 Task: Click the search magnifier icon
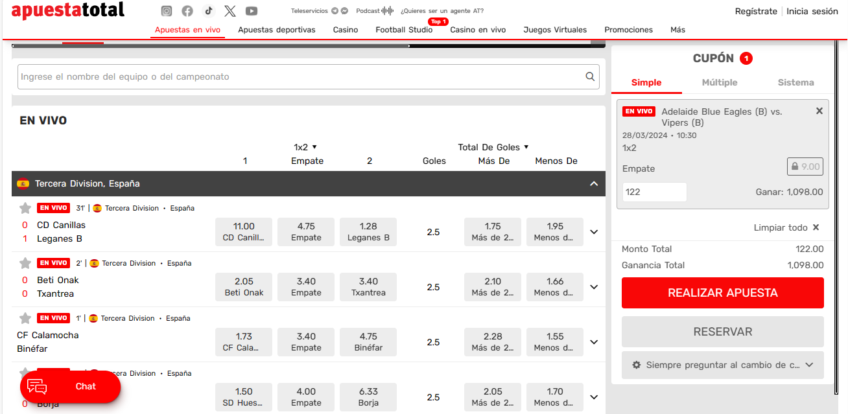[x=590, y=76]
